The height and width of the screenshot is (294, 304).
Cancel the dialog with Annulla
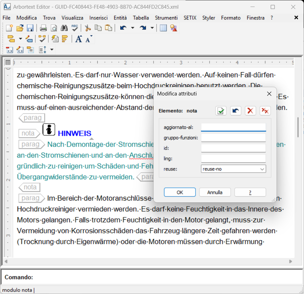pyautogui.click(x=215, y=192)
